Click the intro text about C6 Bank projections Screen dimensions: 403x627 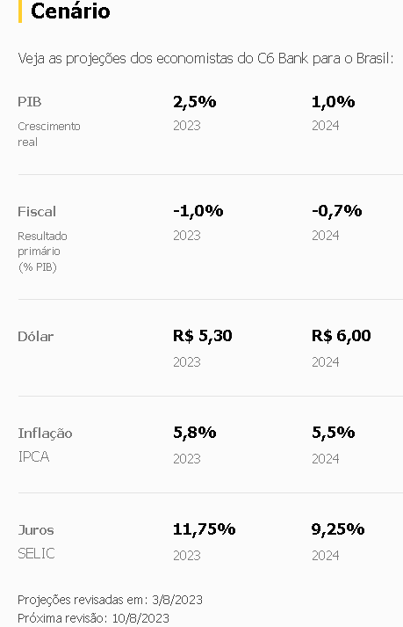(205, 58)
